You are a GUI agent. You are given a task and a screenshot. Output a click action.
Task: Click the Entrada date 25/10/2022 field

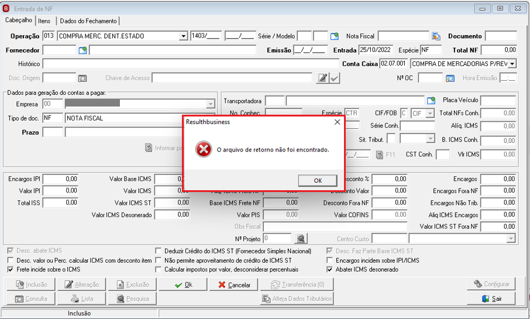[x=376, y=50]
